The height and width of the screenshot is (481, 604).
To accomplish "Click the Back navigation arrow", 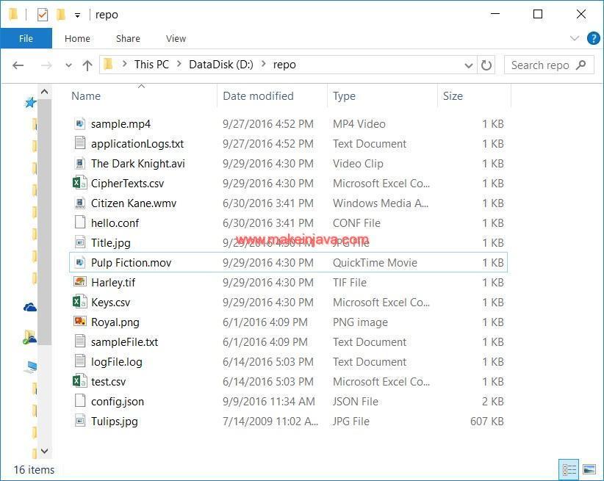I will (x=18, y=65).
